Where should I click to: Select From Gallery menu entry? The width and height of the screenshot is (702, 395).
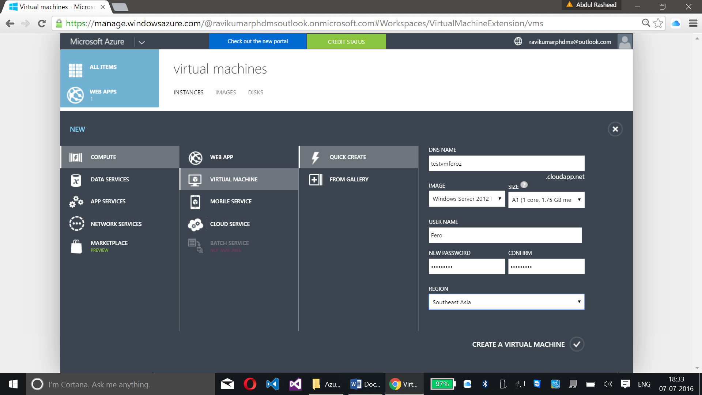click(x=359, y=179)
